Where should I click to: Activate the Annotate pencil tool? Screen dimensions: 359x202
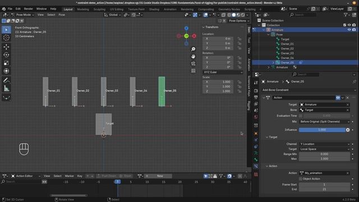[x=6, y=80]
